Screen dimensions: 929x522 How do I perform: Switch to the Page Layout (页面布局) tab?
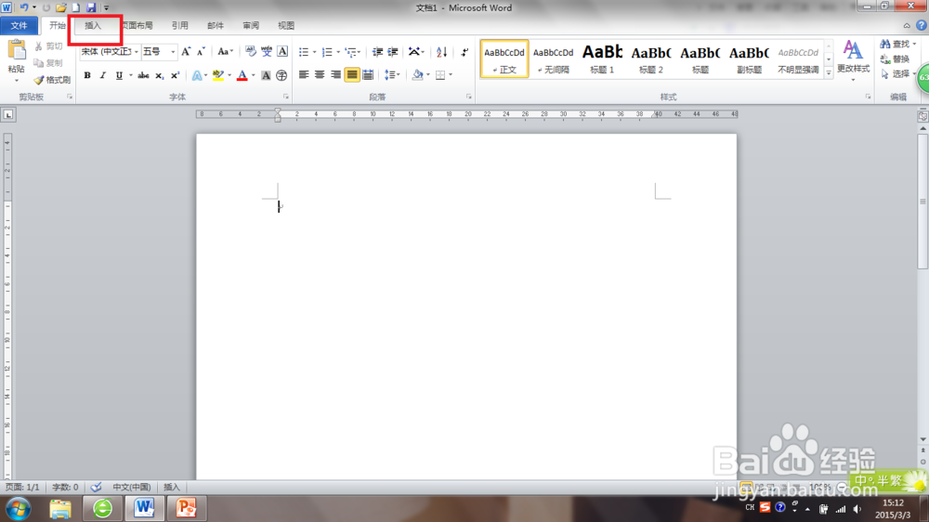[x=137, y=25]
